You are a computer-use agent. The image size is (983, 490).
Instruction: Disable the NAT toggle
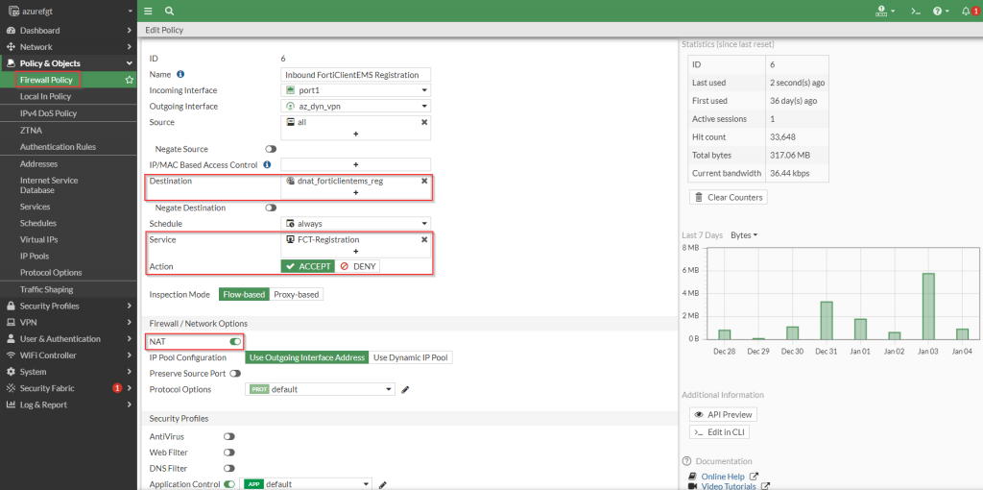point(234,341)
